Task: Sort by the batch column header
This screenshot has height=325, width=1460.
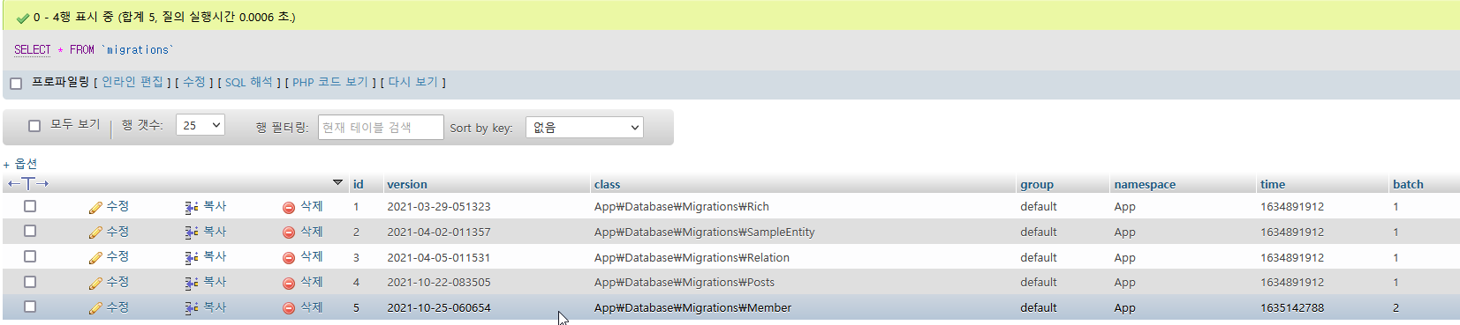Action: (1408, 184)
